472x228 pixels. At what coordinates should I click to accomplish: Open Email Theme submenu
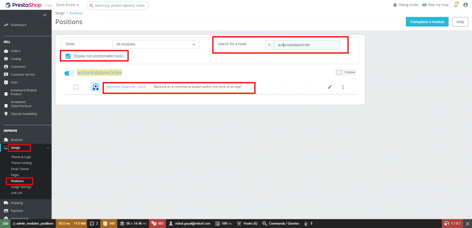20,169
